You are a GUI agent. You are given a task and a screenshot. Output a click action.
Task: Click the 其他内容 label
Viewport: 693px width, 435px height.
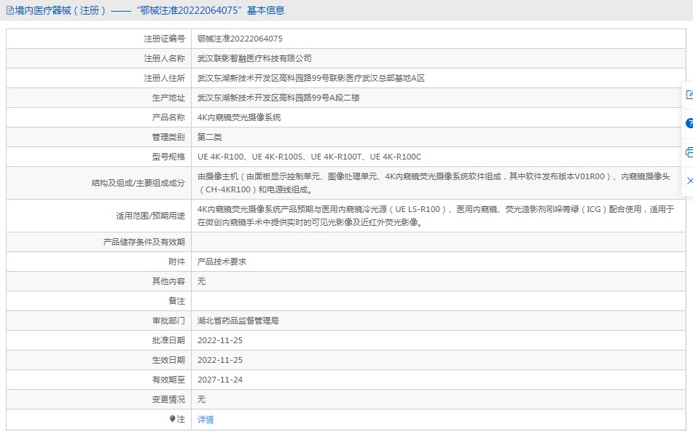pos(168,281)
